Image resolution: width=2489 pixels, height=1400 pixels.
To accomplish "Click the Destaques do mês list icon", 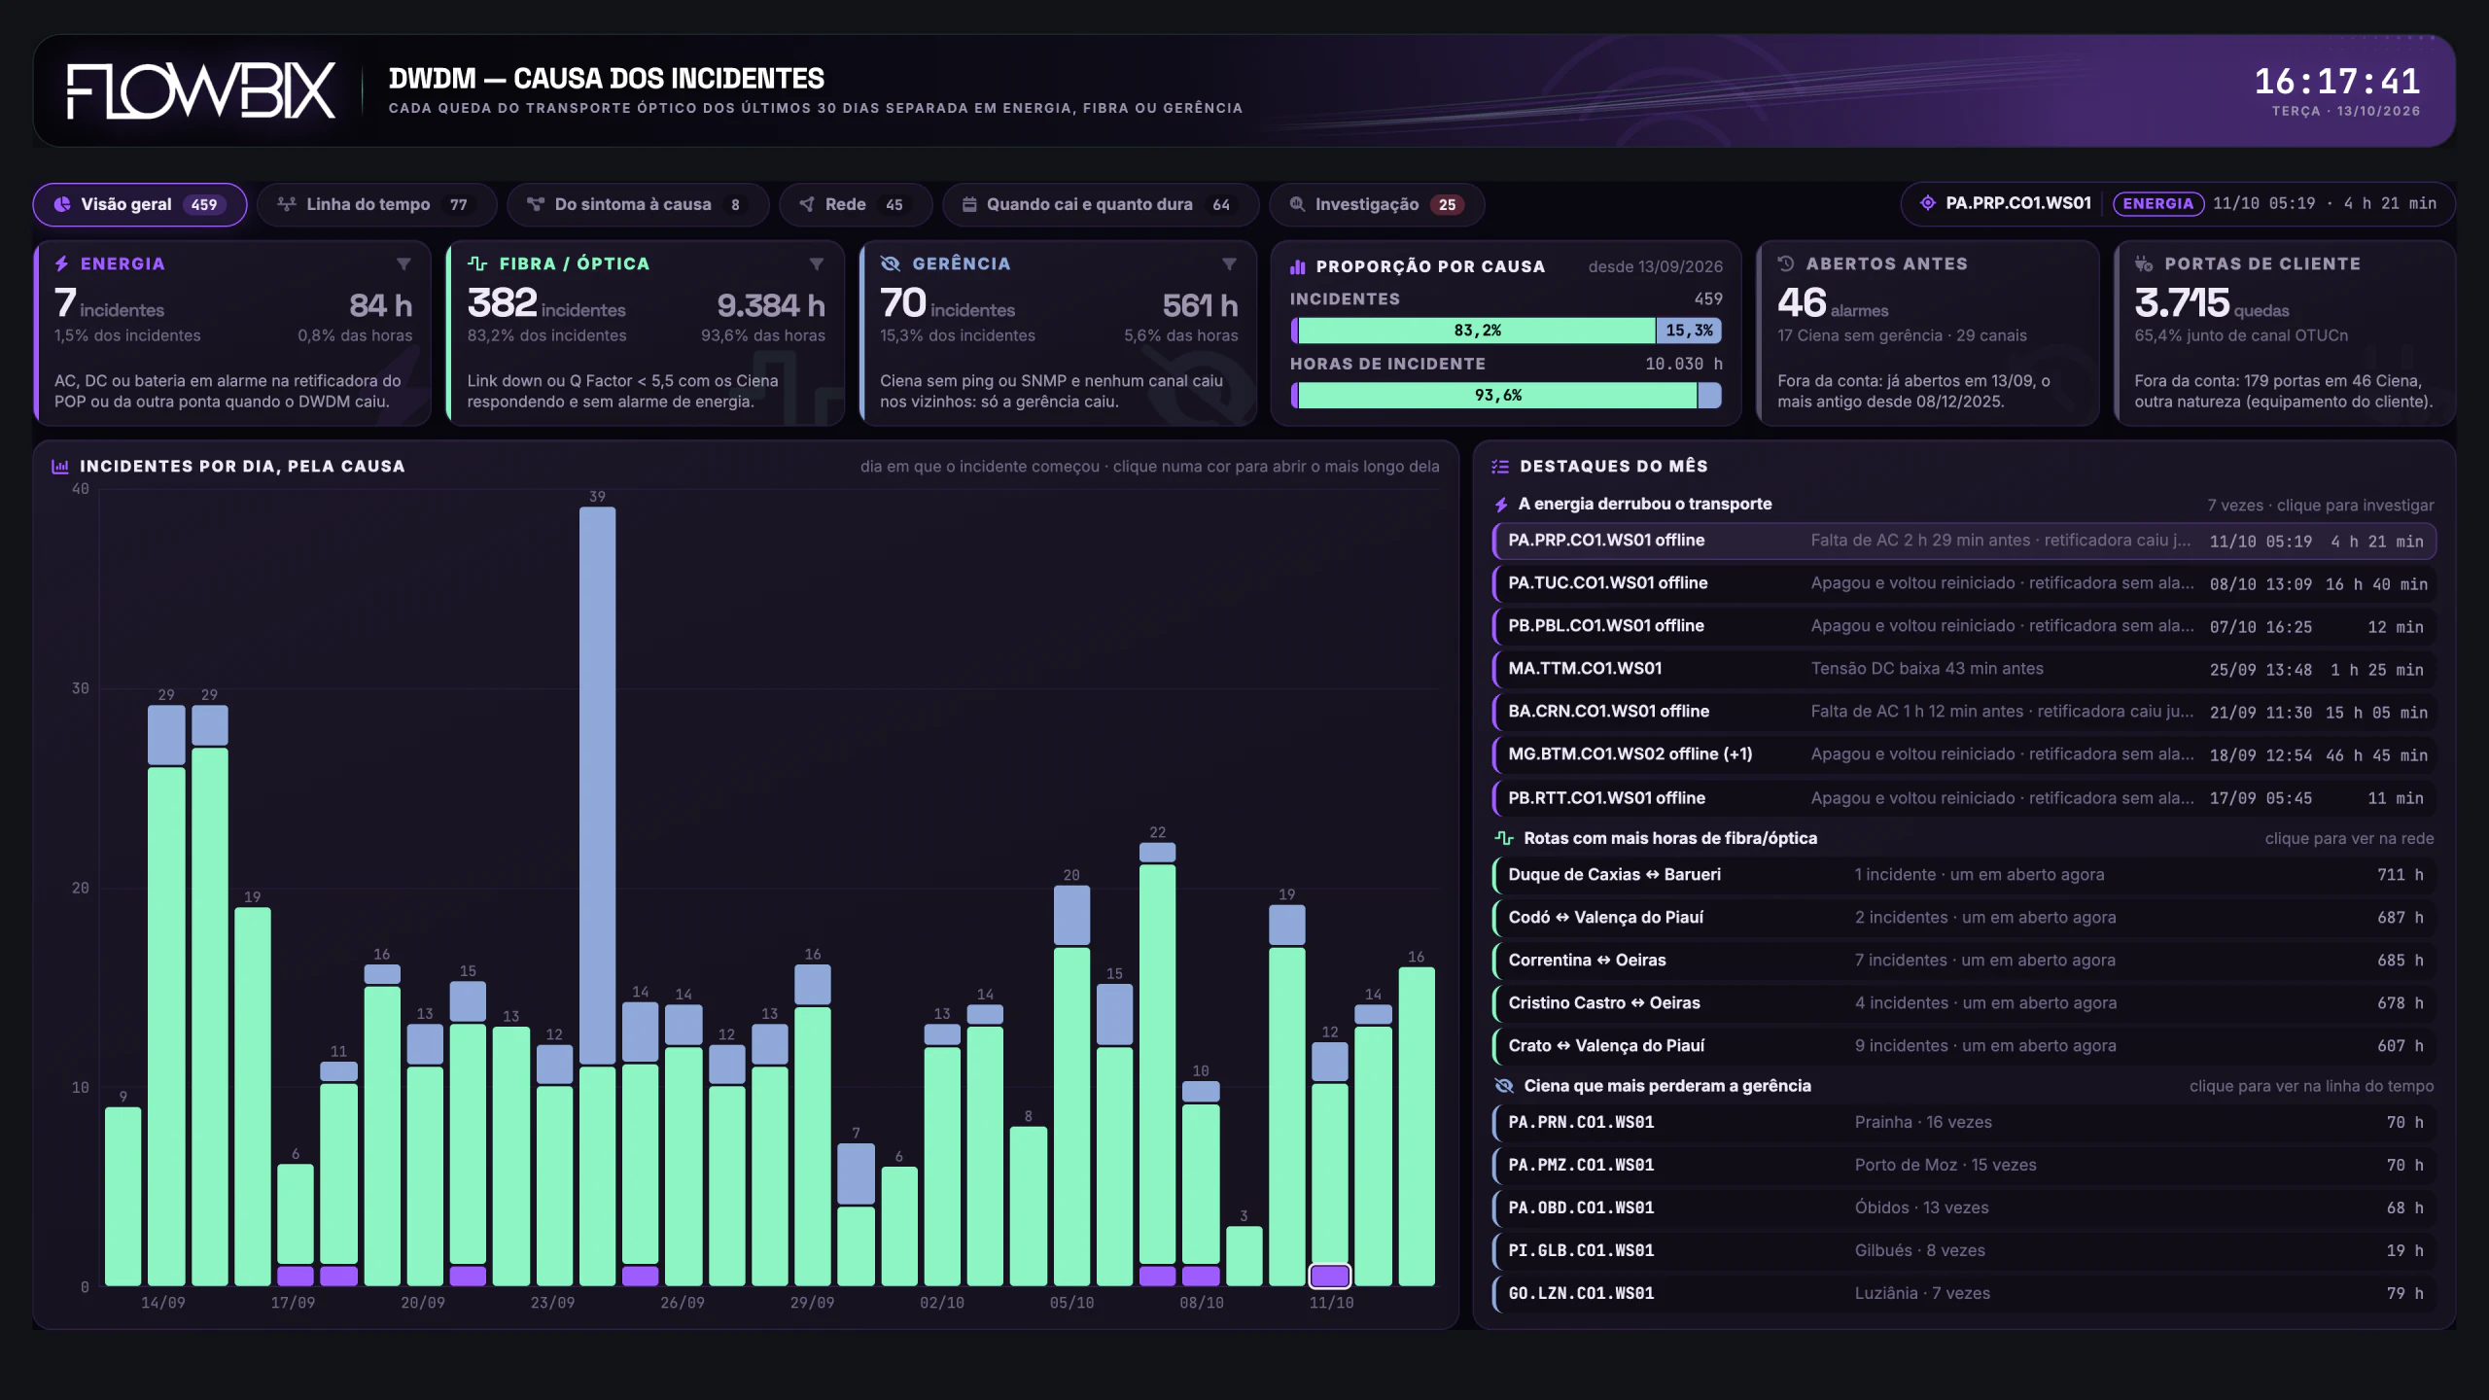I will click(x=1500, y=467).
